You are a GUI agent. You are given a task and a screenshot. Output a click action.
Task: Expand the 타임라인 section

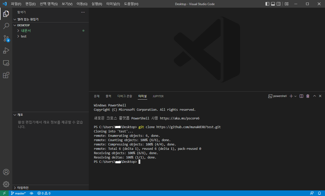[x=51, y=188]
